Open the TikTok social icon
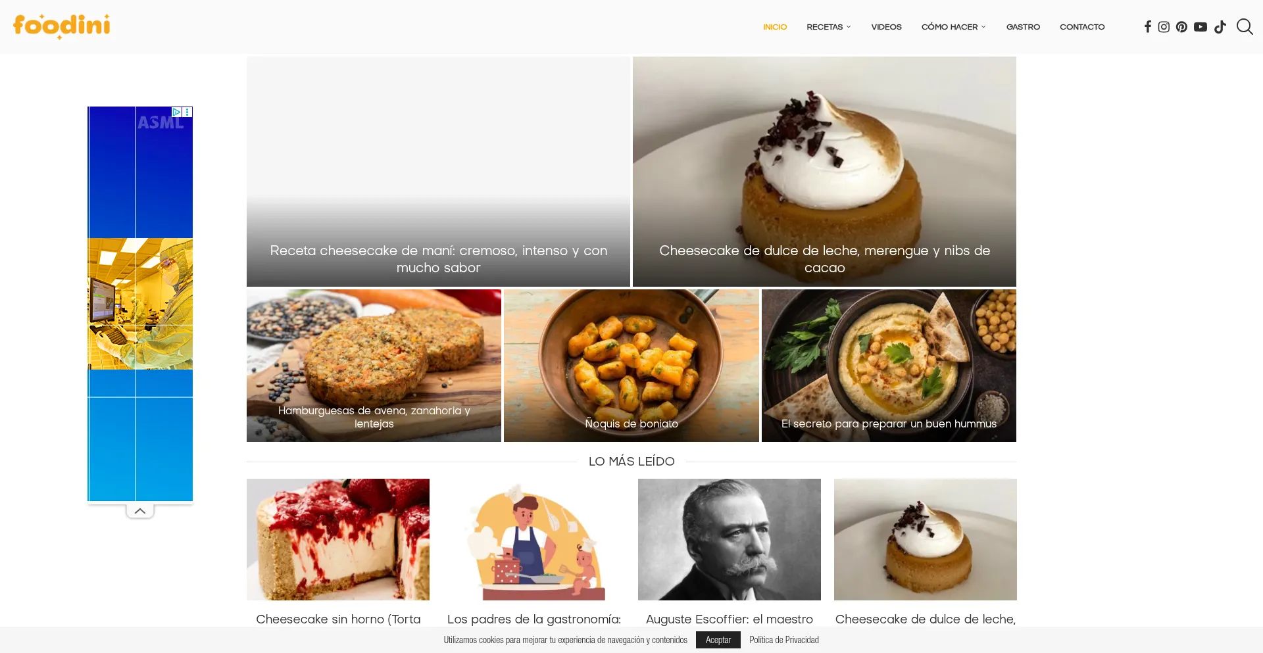The image size is (1263, 653). coord(1220,27)
